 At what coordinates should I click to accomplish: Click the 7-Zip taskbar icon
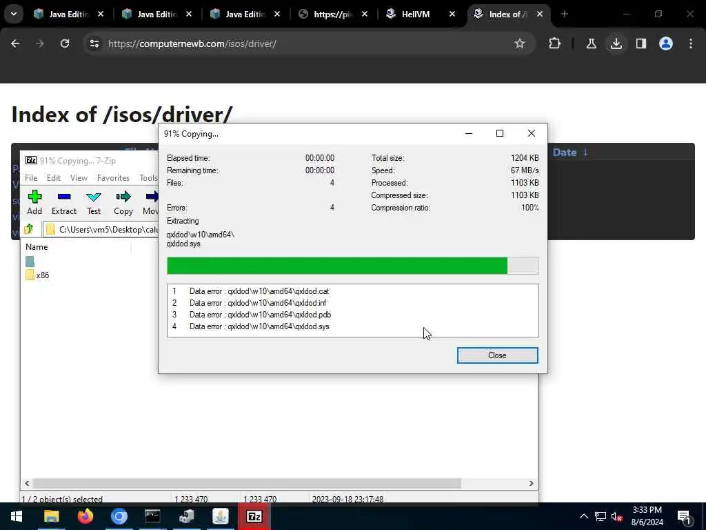[x=254, y=516]
